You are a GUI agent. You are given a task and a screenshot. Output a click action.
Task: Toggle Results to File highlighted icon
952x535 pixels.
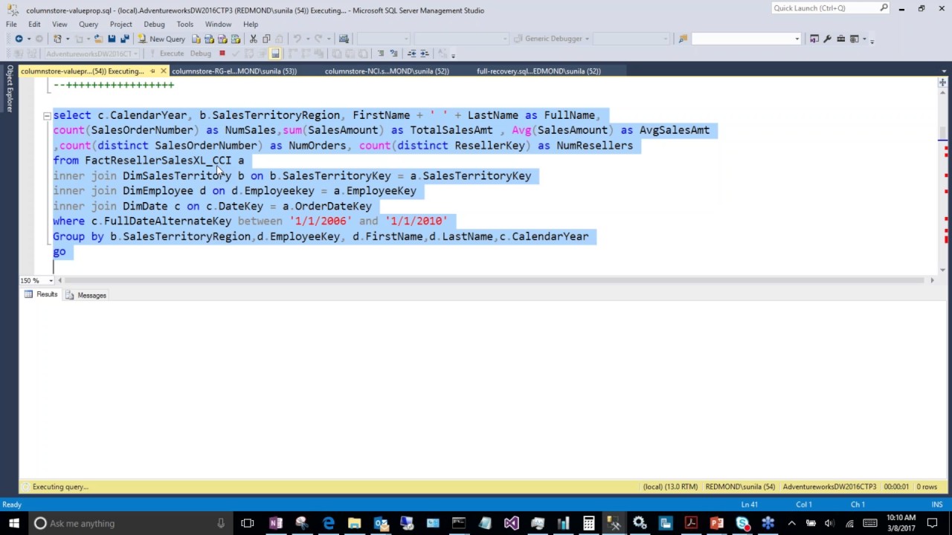(x=275, y=53)
